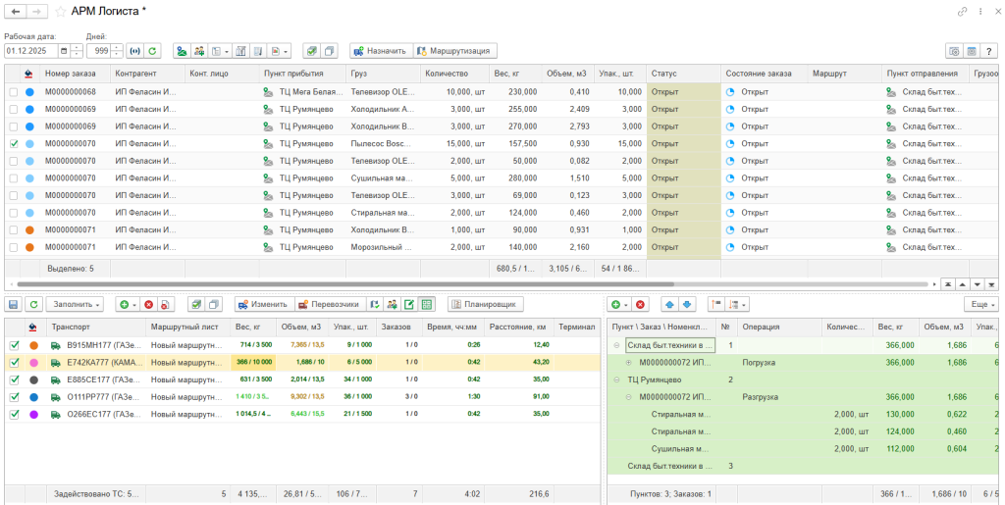Click the refresh icon beside the days field
Image resolution: width=1005 pixels, height=505 pixels.
click(152, 50)
